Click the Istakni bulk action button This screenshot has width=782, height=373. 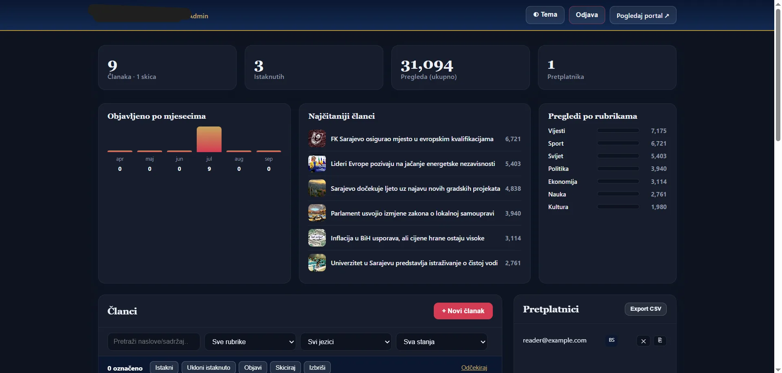coord(164,367)
